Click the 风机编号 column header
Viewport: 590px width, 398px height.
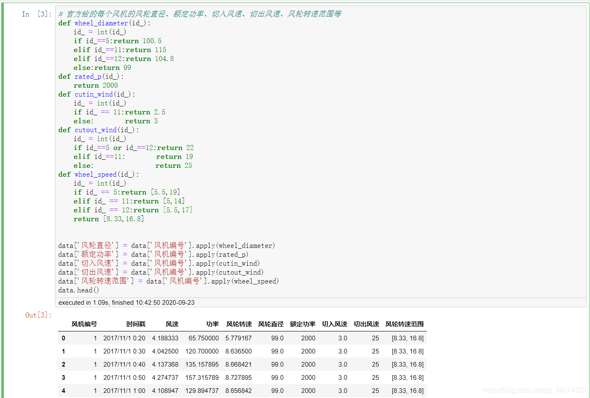coord(84,324)
